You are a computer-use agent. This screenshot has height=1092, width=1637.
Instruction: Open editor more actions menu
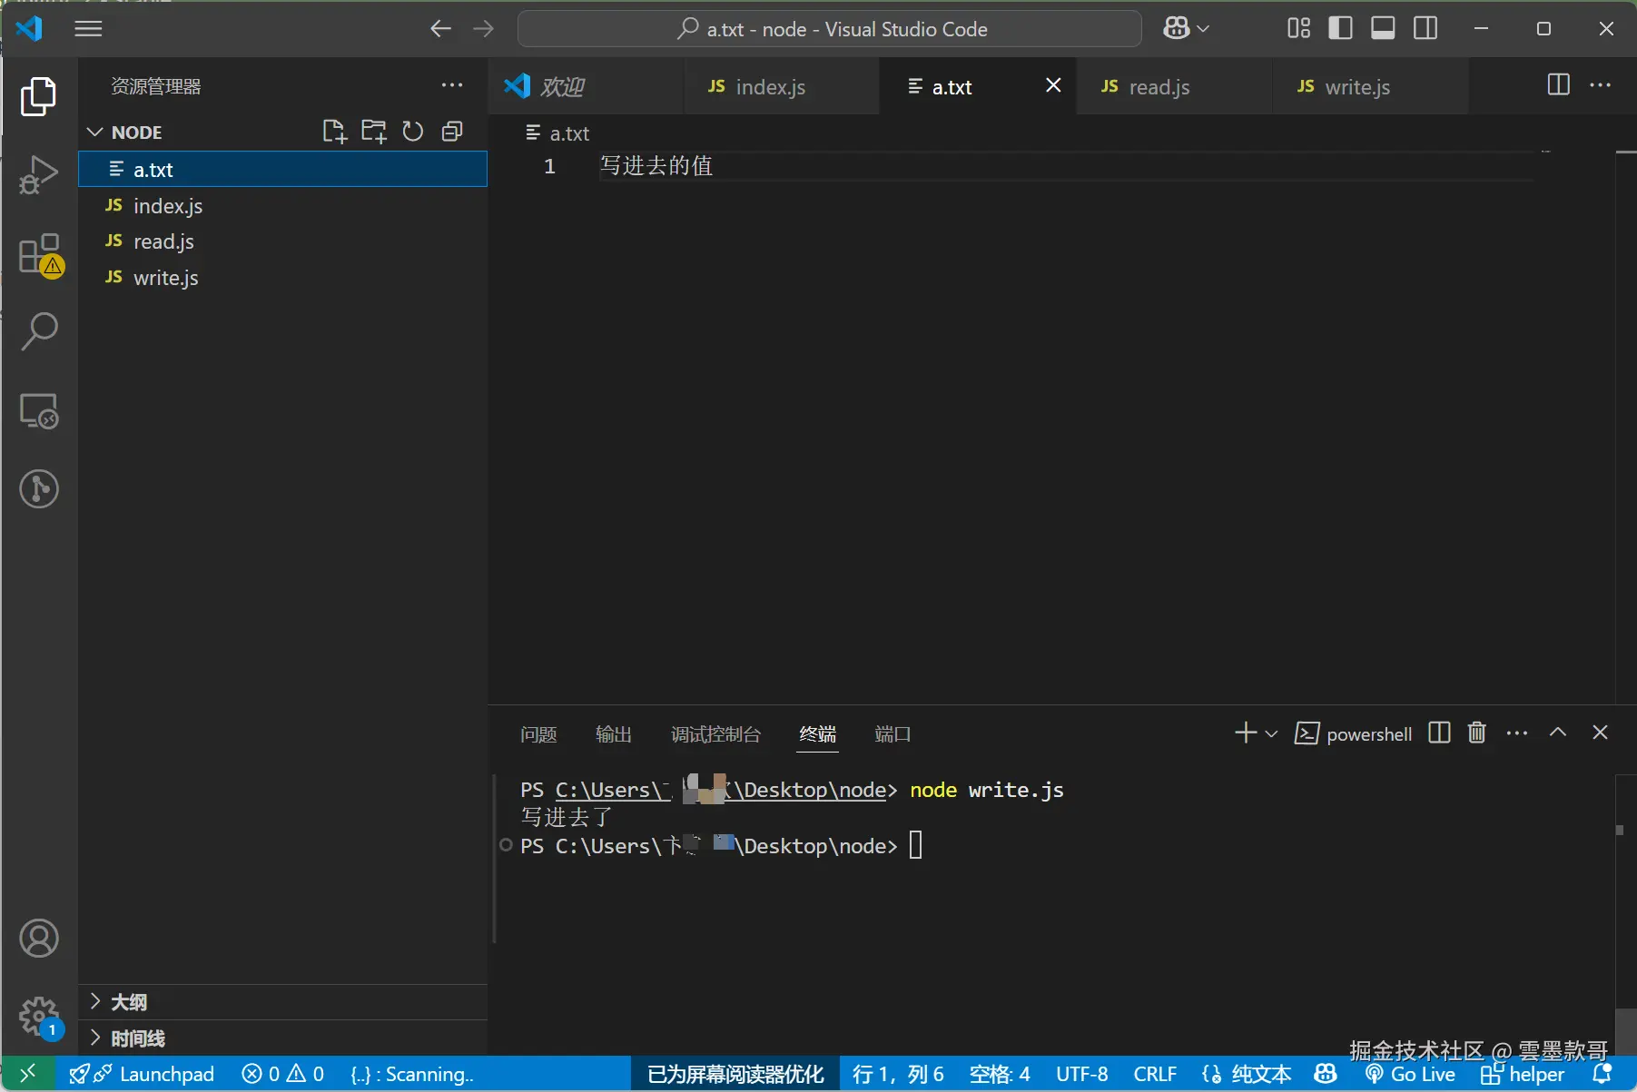click(1601, 85)
